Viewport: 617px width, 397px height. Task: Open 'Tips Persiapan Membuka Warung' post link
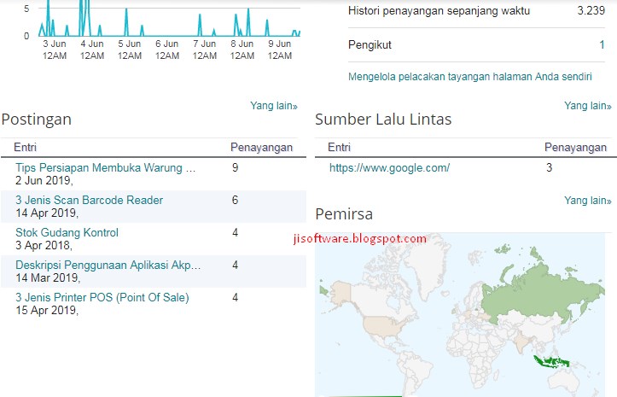click(105, 168)
